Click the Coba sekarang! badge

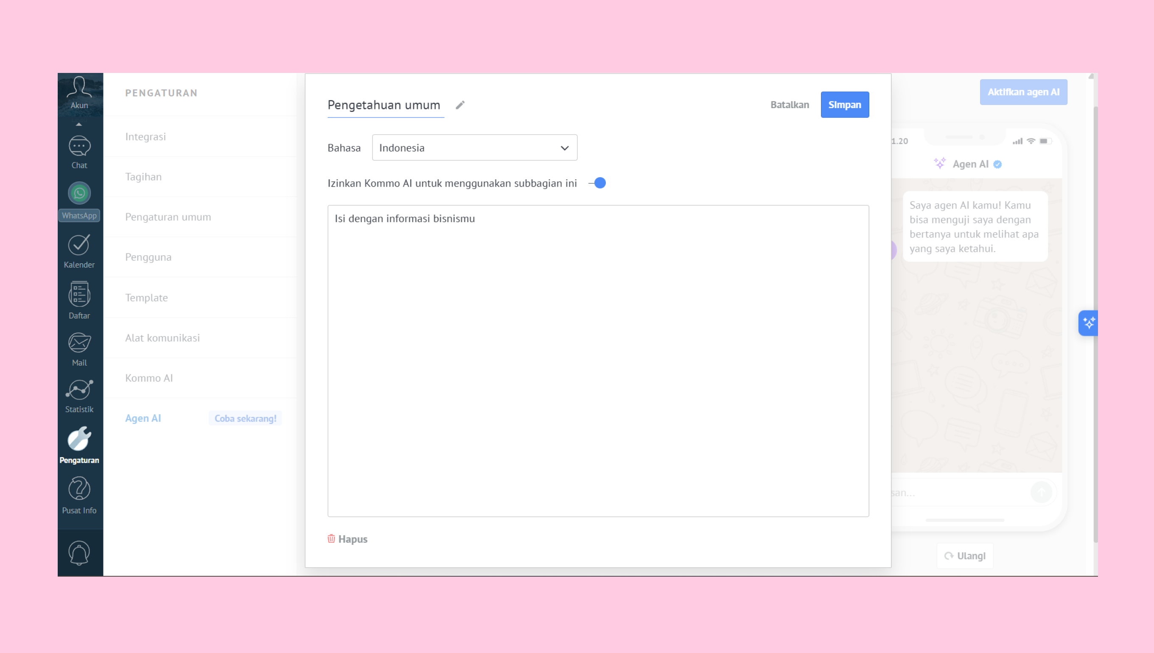click(245, 418)
